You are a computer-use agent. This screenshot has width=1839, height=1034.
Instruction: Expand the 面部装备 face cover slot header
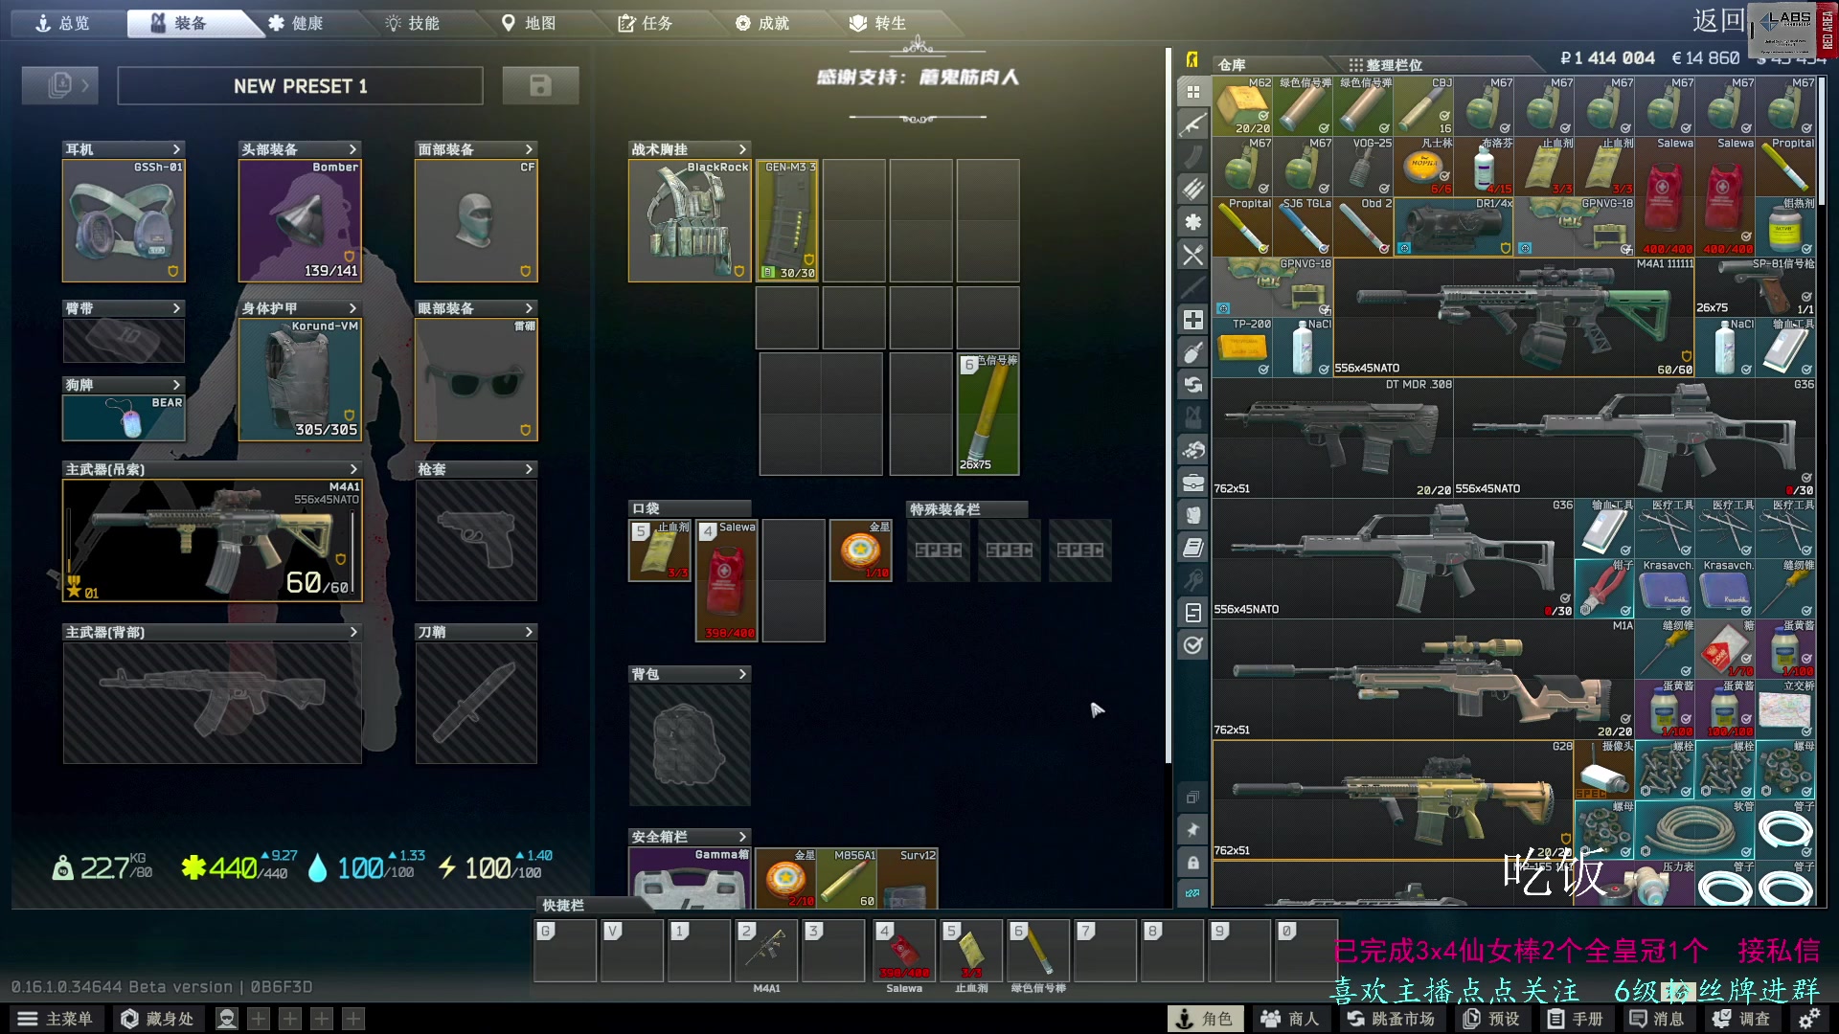coord(476,149)
